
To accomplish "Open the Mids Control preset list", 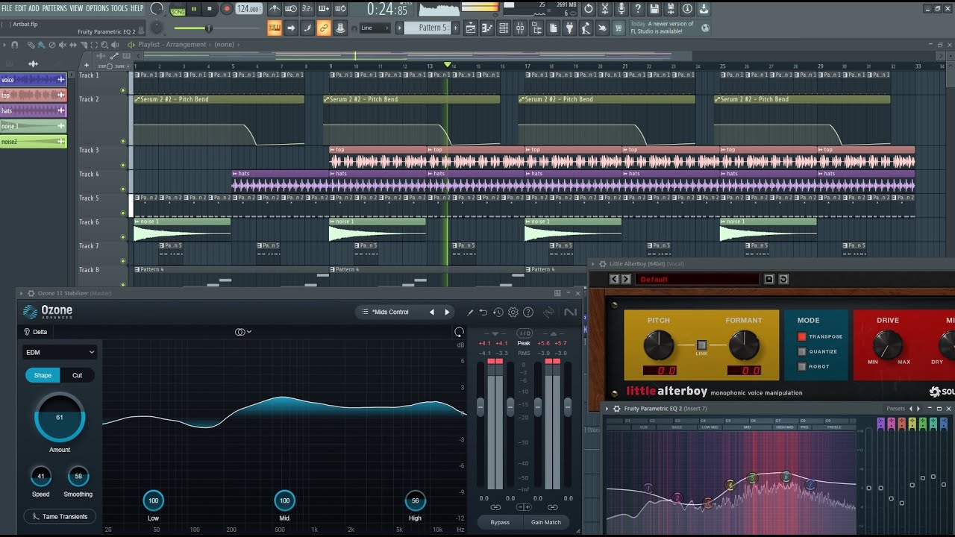I will 390,312.
